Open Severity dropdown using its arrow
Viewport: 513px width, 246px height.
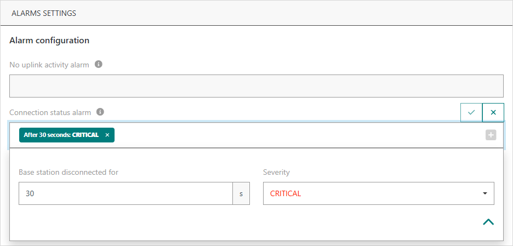tap(485, 193)
